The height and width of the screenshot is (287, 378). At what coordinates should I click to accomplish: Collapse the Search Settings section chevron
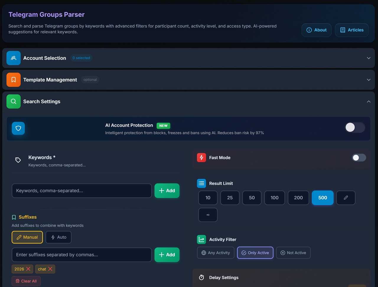pos(369,101)
